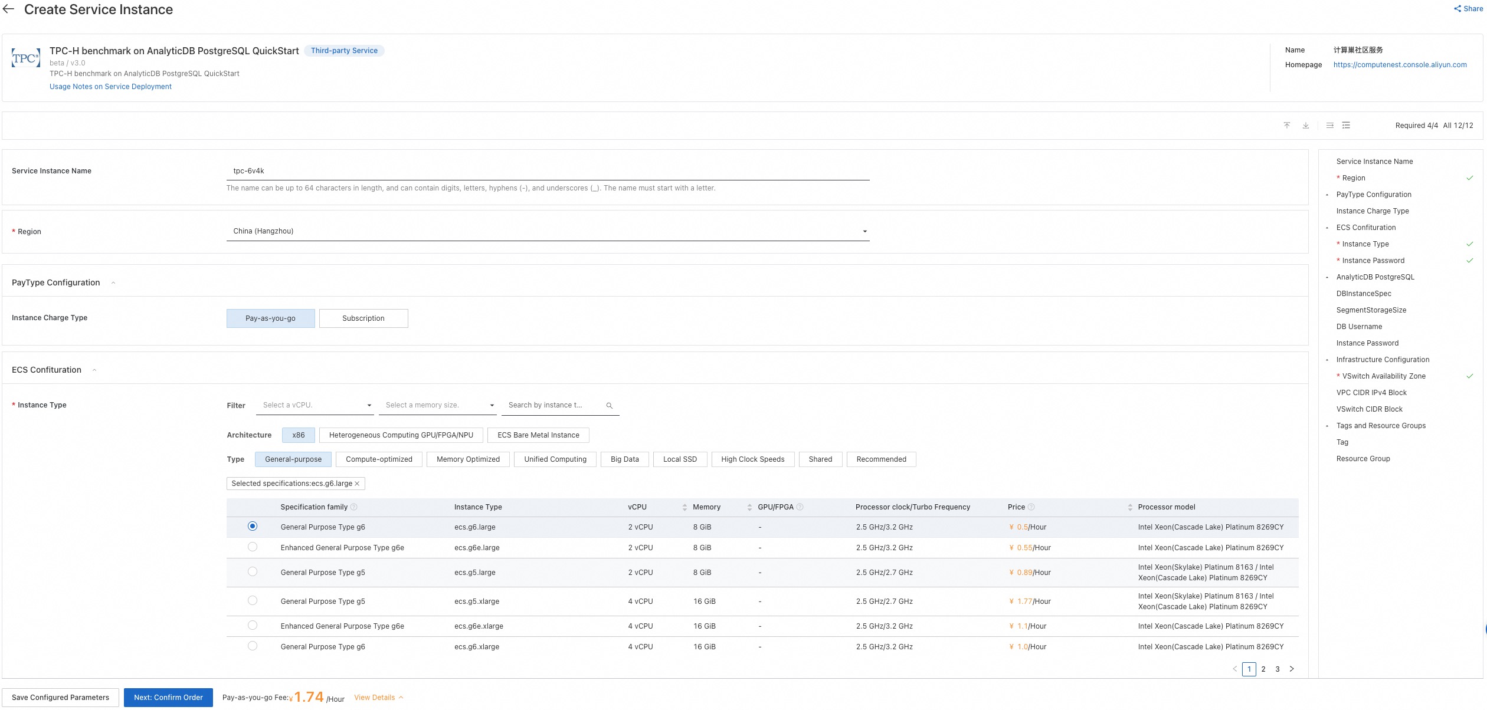
Task: Sort by vCPU using its sort arrows
Action: (684, 507)
